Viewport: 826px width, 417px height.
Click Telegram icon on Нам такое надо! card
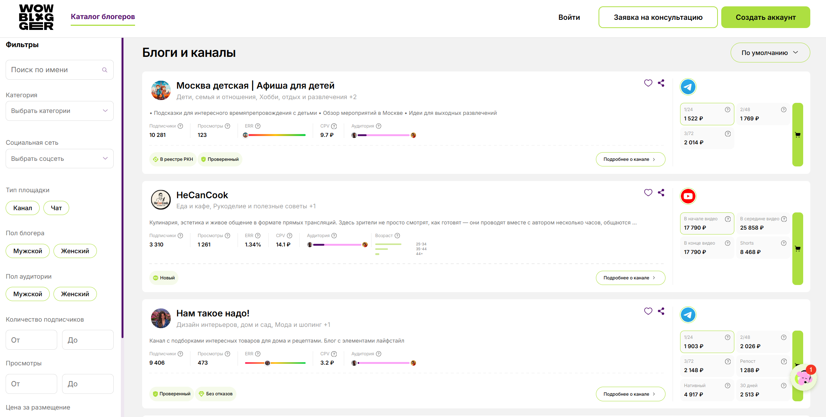(688, 315)
